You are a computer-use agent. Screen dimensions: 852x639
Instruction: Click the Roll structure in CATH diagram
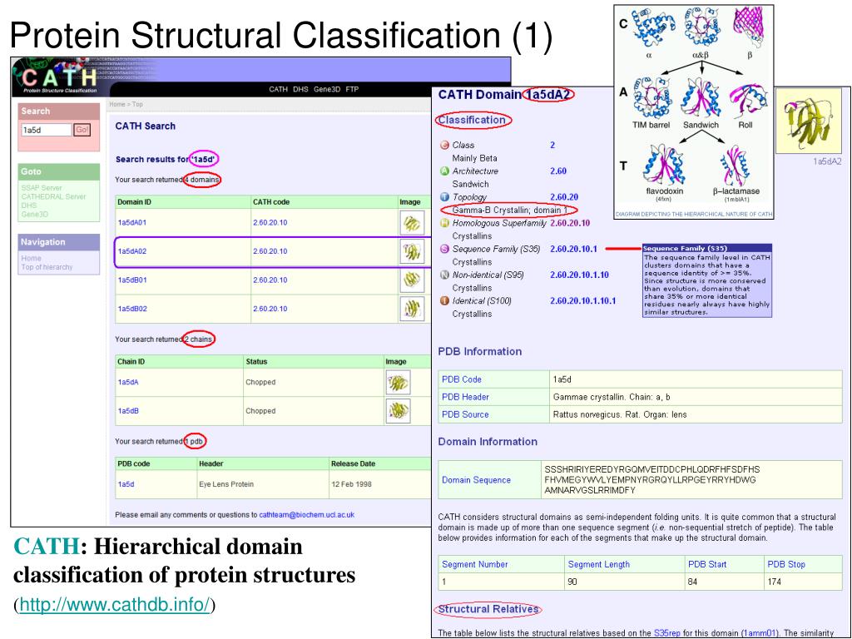click(748, 101)
